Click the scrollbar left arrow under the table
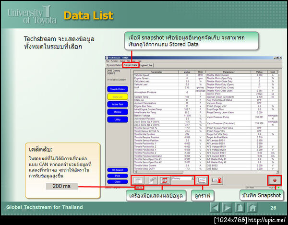 [x=135, y=172]
